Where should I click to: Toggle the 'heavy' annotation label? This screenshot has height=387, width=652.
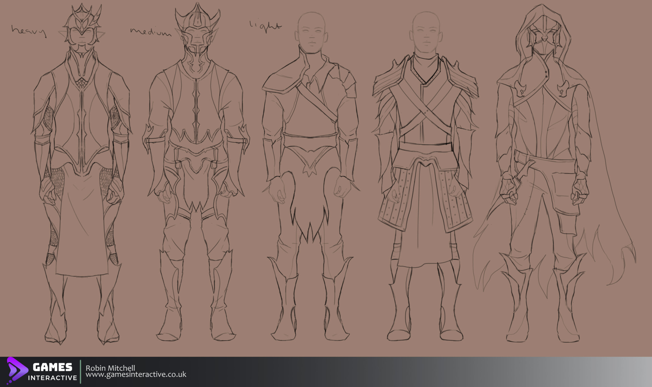(28, 31)
